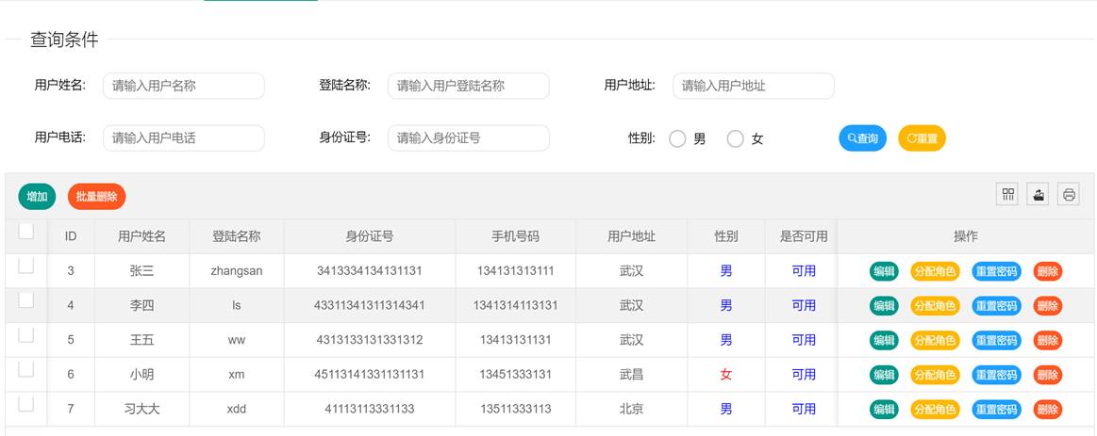Click 分配角色 for user 李四
Screen dimensions: 1097x436
click(x=936, y=305)
